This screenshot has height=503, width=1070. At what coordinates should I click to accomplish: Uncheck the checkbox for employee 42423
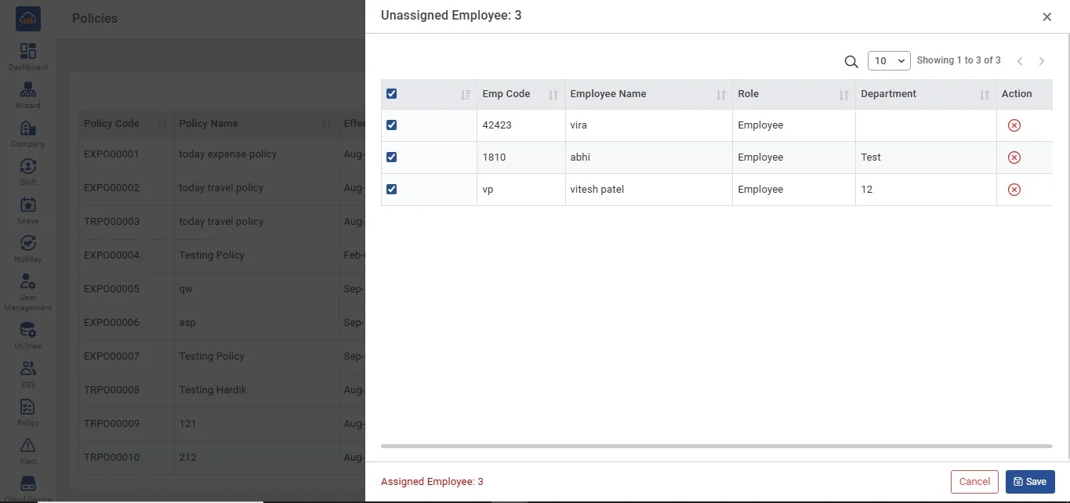[392, 125]
